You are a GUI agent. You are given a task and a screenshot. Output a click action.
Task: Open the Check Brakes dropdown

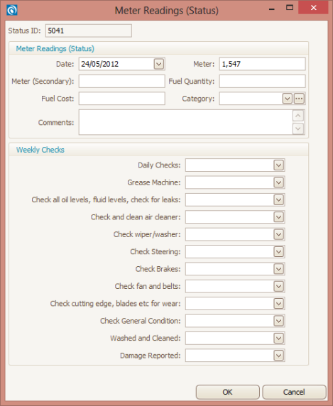pos(278,269)
